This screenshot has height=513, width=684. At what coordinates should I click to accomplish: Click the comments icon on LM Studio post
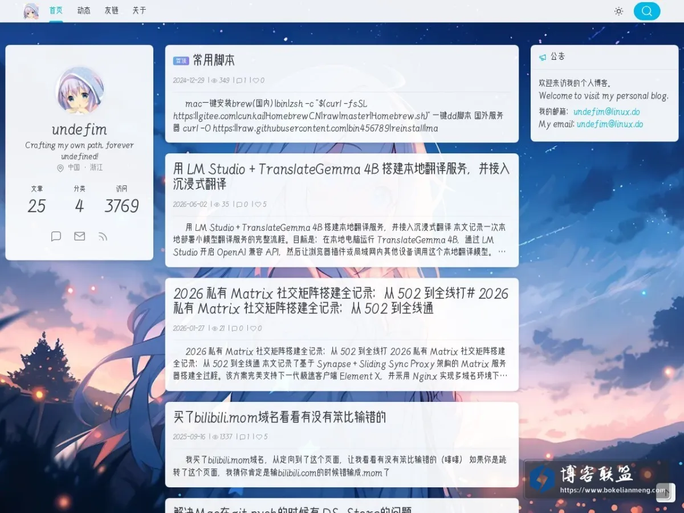[239, 204]
